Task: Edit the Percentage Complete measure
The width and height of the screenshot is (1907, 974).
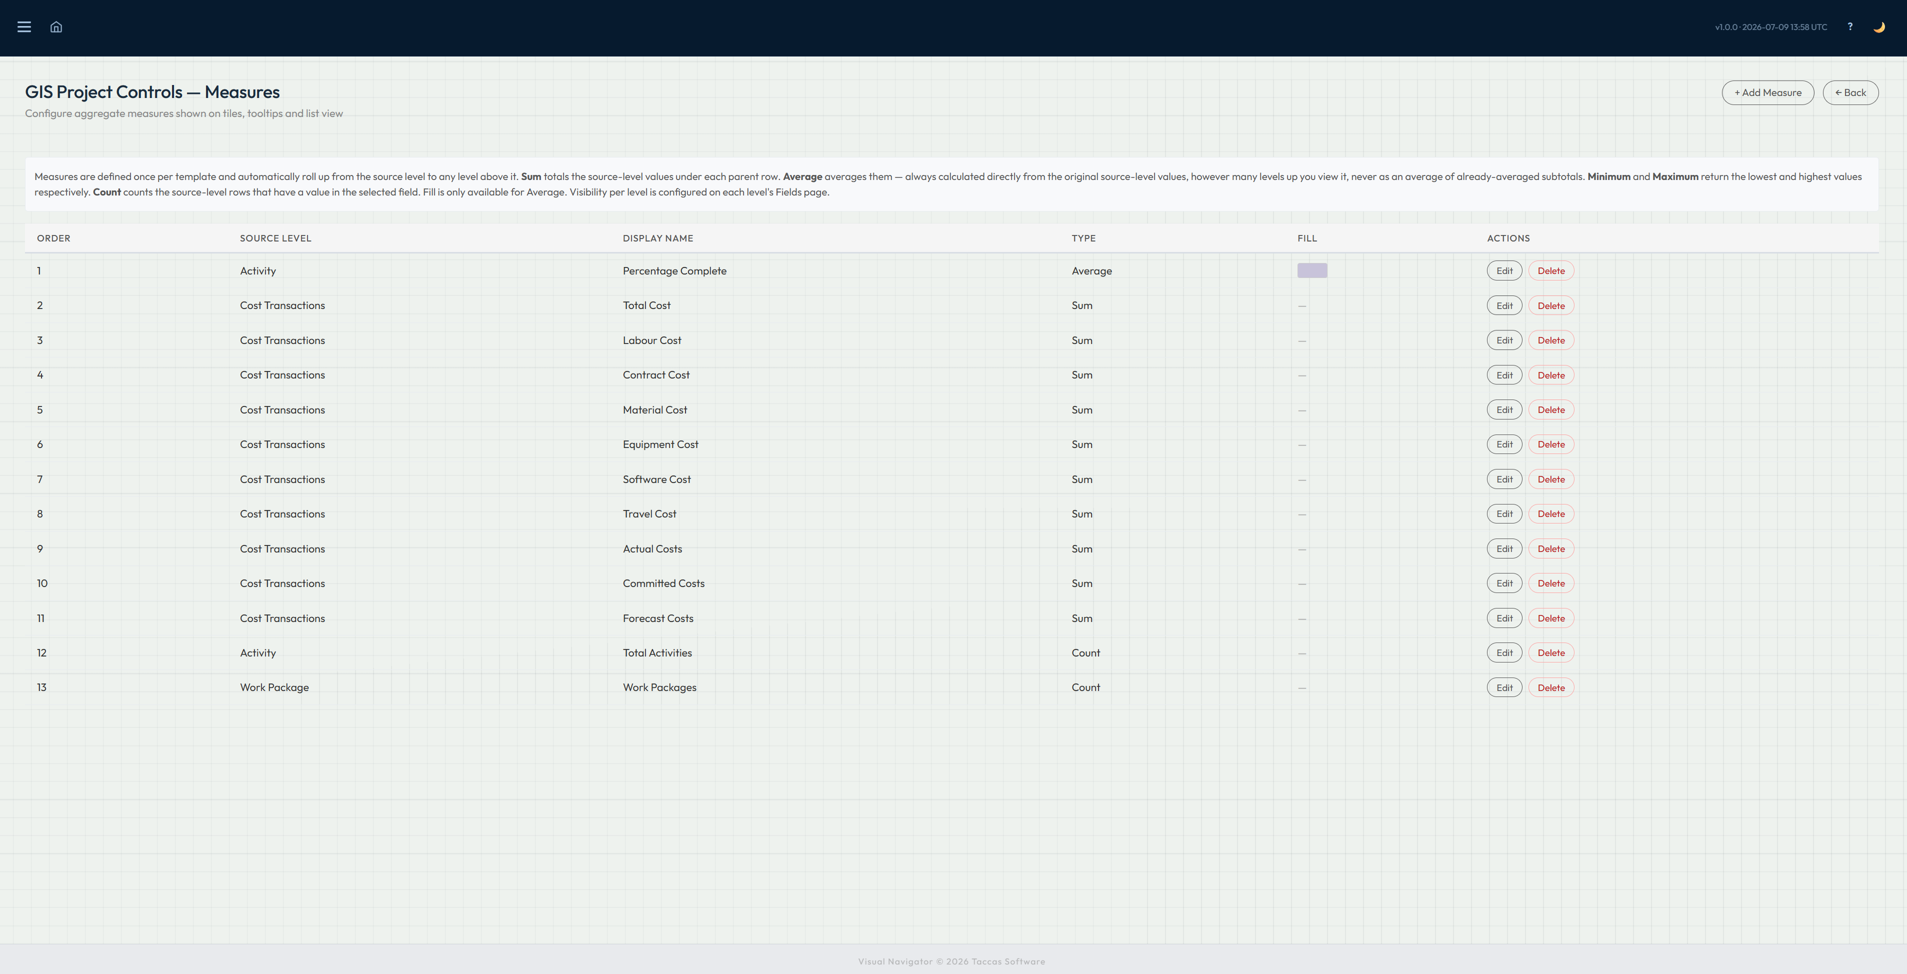Action: click(1504, 271)
